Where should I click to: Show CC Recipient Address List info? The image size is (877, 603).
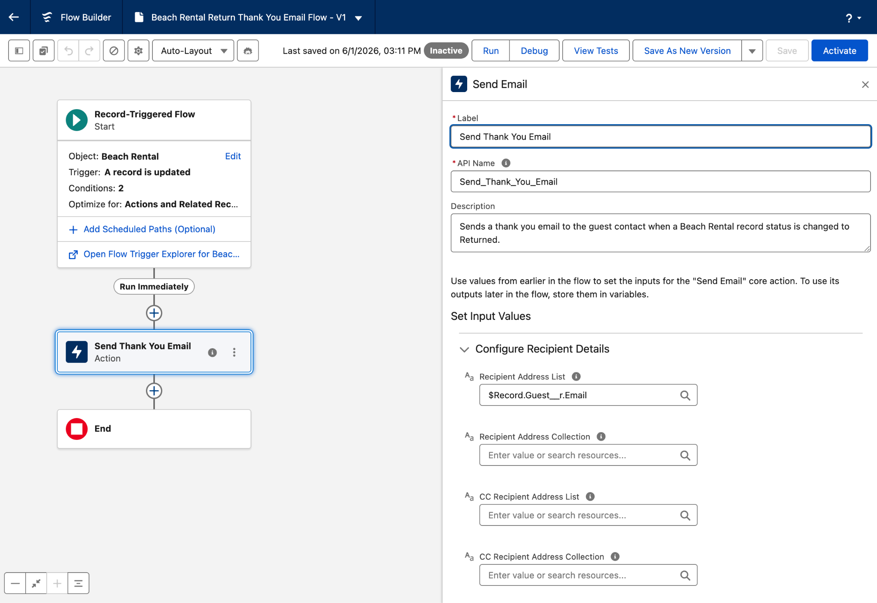pos(590,496)
